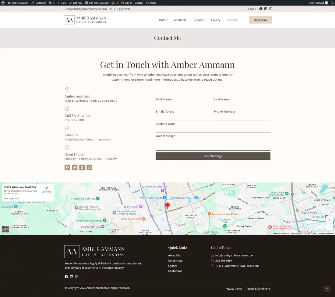Zoom out on the map
Image resolution: width=335 pixels, height=297 pixels.
coord(330,227)
